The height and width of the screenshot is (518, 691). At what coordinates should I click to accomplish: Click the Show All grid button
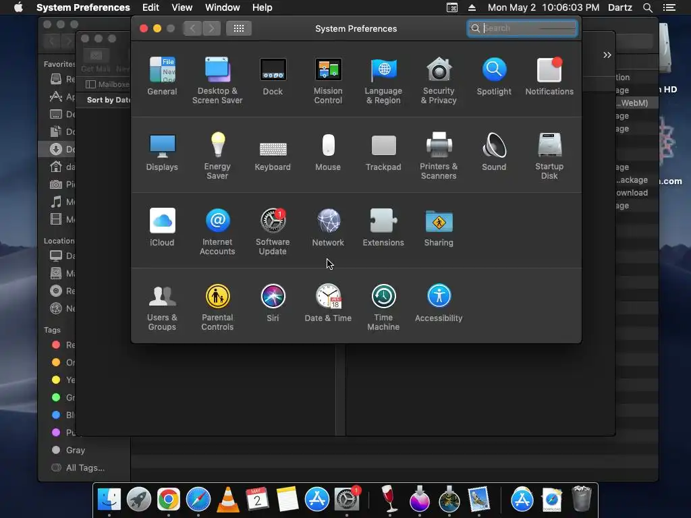coord(239,28)
